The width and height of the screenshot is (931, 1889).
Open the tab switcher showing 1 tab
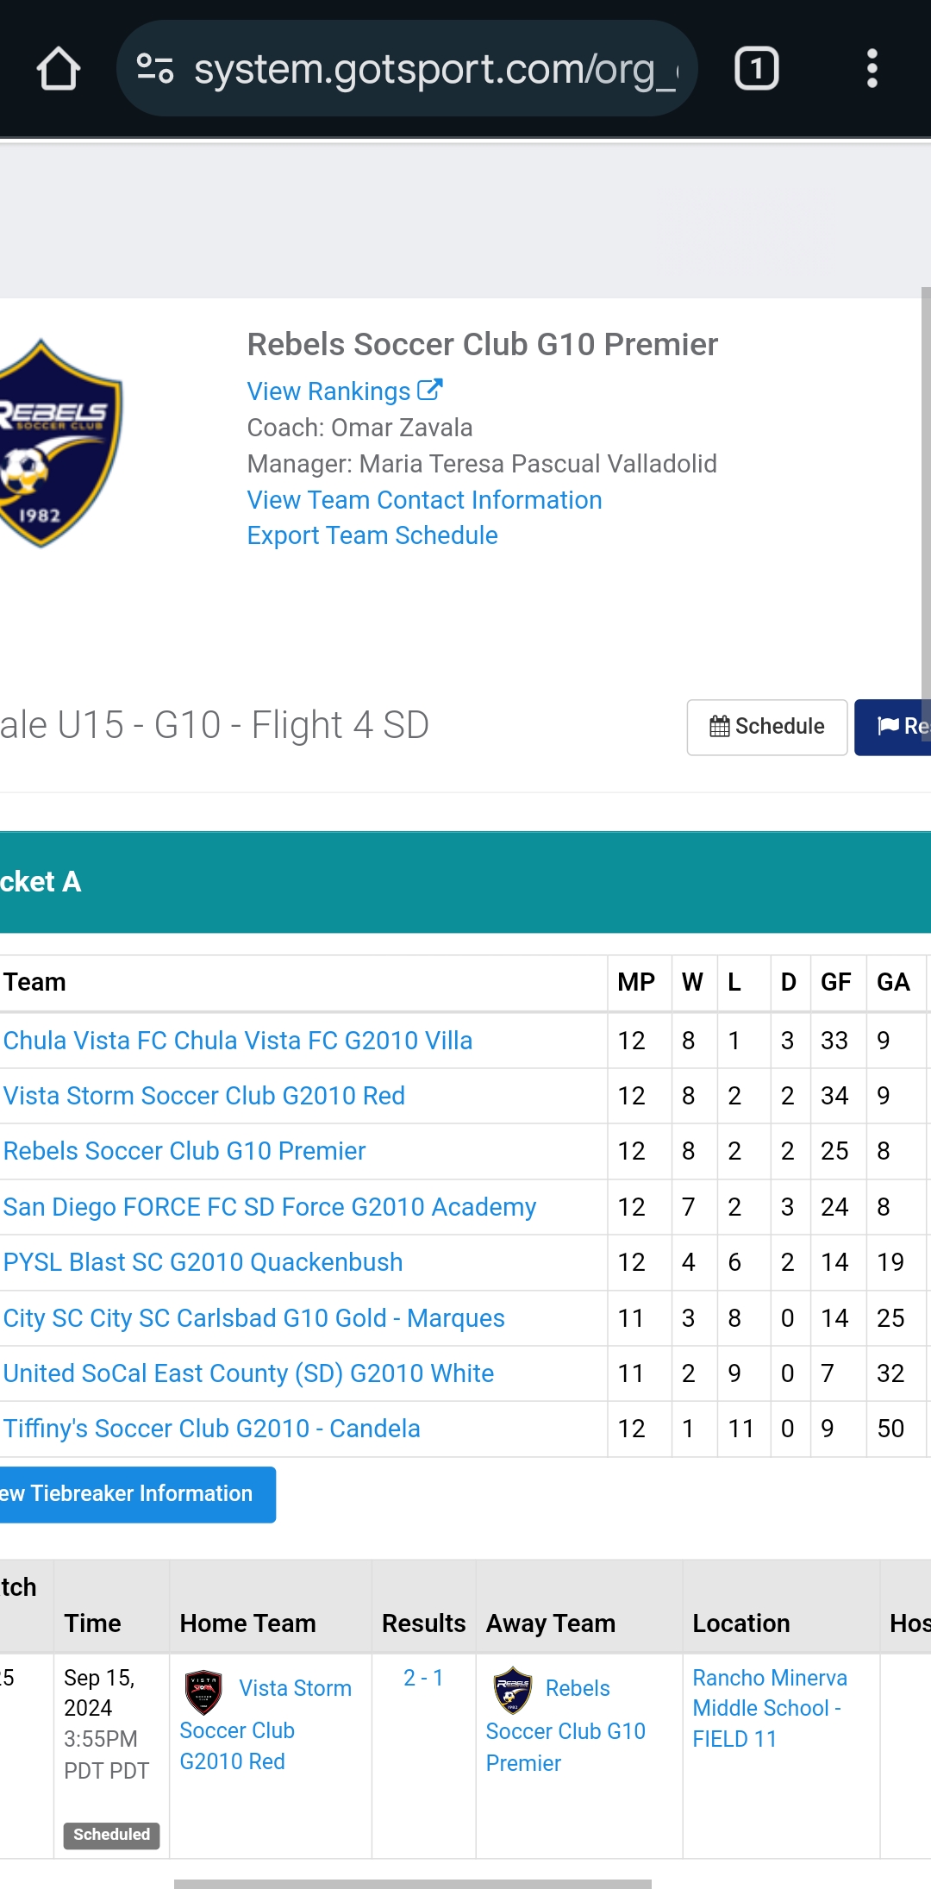pyautogui.click(x=756, y=69)
